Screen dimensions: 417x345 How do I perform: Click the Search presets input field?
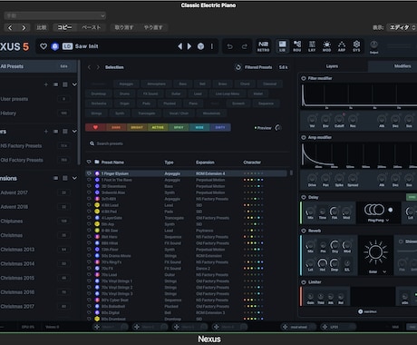189,143
